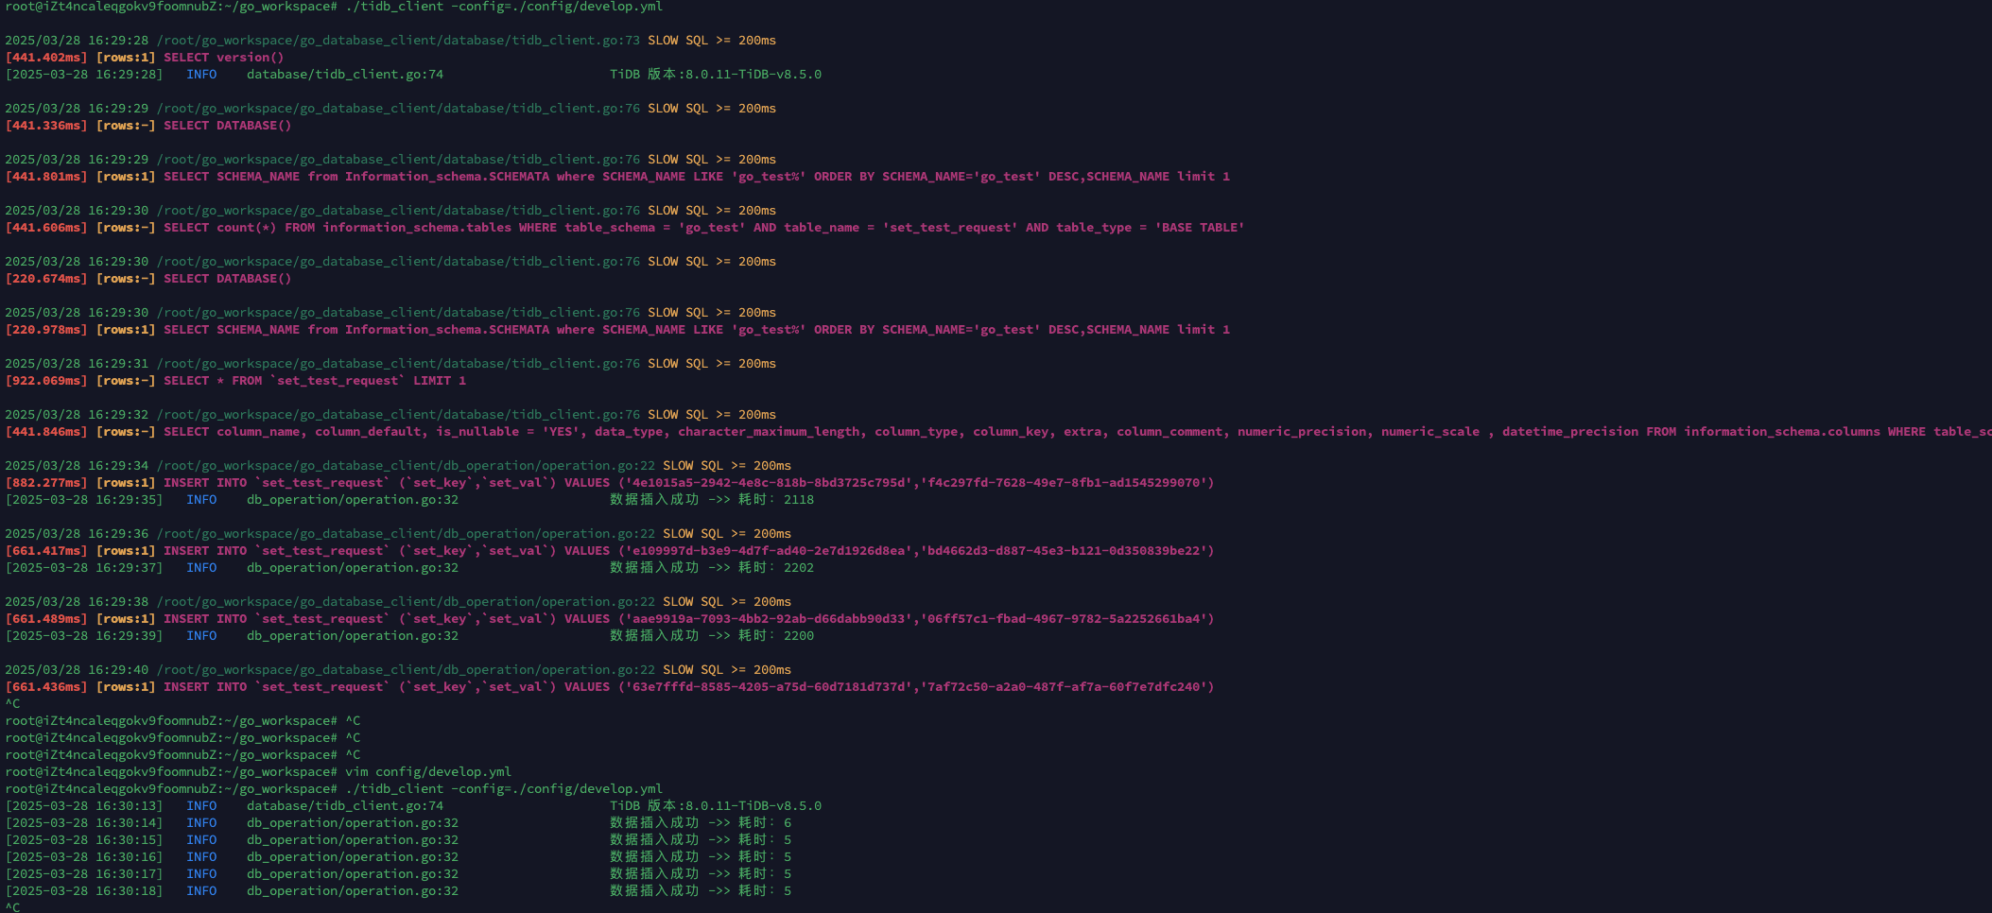Click the '2025/03/28 16:29:34' timestamp

[77, 466]
